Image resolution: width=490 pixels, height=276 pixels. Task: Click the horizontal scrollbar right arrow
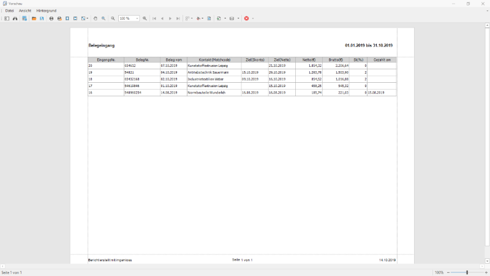(482, 266)
